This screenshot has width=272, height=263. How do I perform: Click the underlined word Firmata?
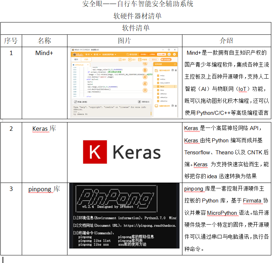click(252, 201)
